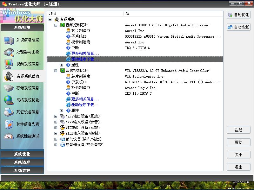
Task: Open 处理器与主板 magnifier icon
Action: 9,52
